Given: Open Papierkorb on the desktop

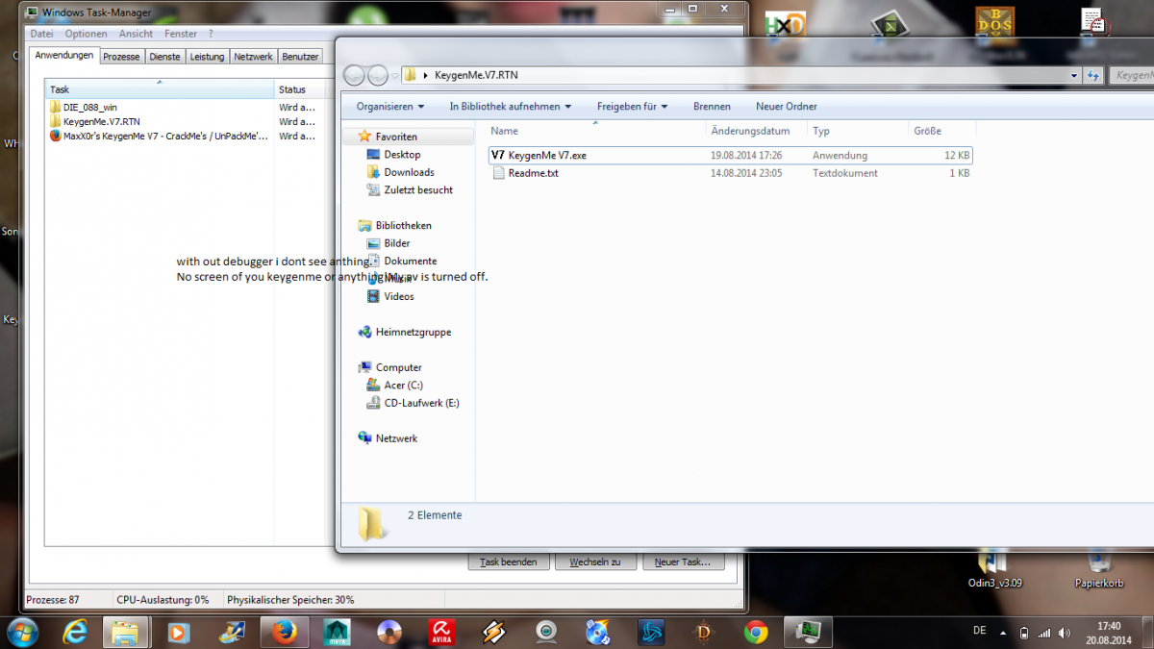Looking at the screenshot, I should pyautogui.click(x=1098, y=566).
